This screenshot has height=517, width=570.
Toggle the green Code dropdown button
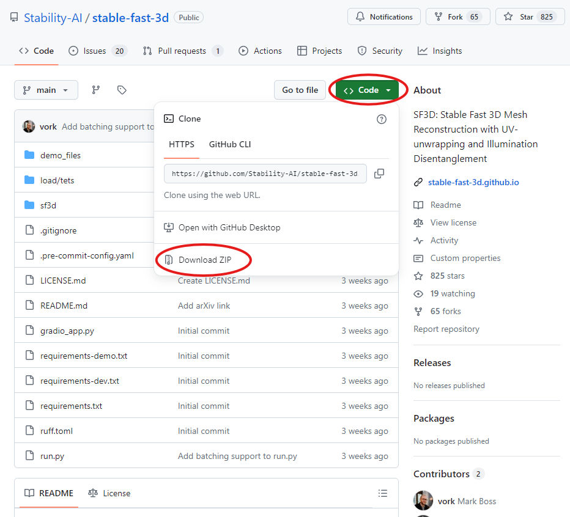tap(367, 90)
